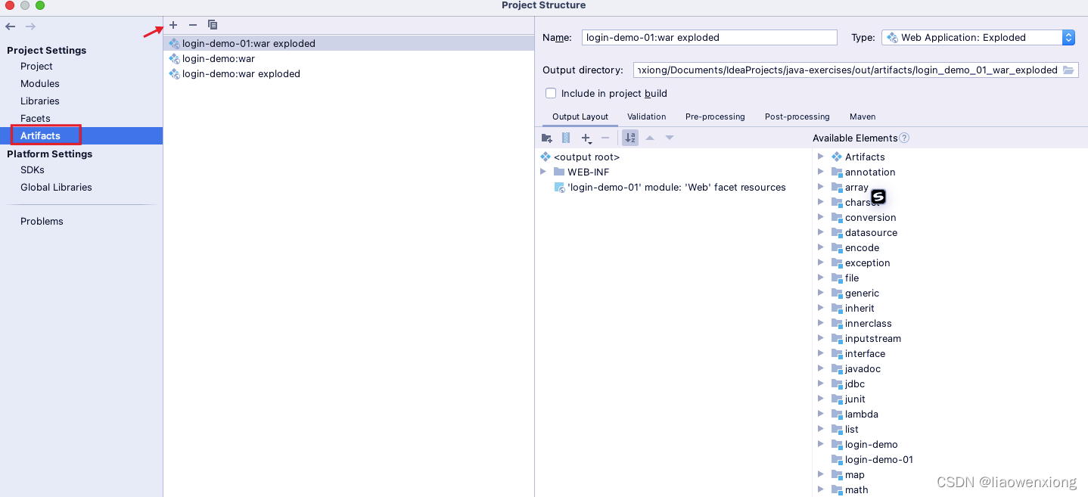1088x497 pixels.
Task: Browse output directory folder icon
Action: click(x=1068, y=70)
